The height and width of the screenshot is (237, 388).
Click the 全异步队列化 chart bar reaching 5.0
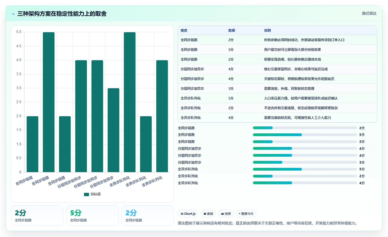[x=130, y=102]
